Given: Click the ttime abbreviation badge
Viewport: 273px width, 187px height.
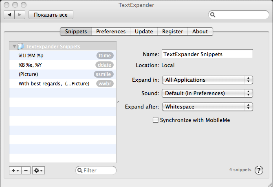Looking at the screenshot, I should (105, 56).
